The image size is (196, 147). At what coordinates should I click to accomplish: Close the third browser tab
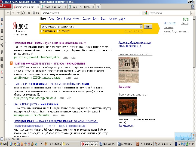[x=93, y=7]
